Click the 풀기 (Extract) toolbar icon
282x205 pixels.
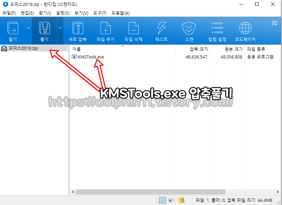click(44, 28)
